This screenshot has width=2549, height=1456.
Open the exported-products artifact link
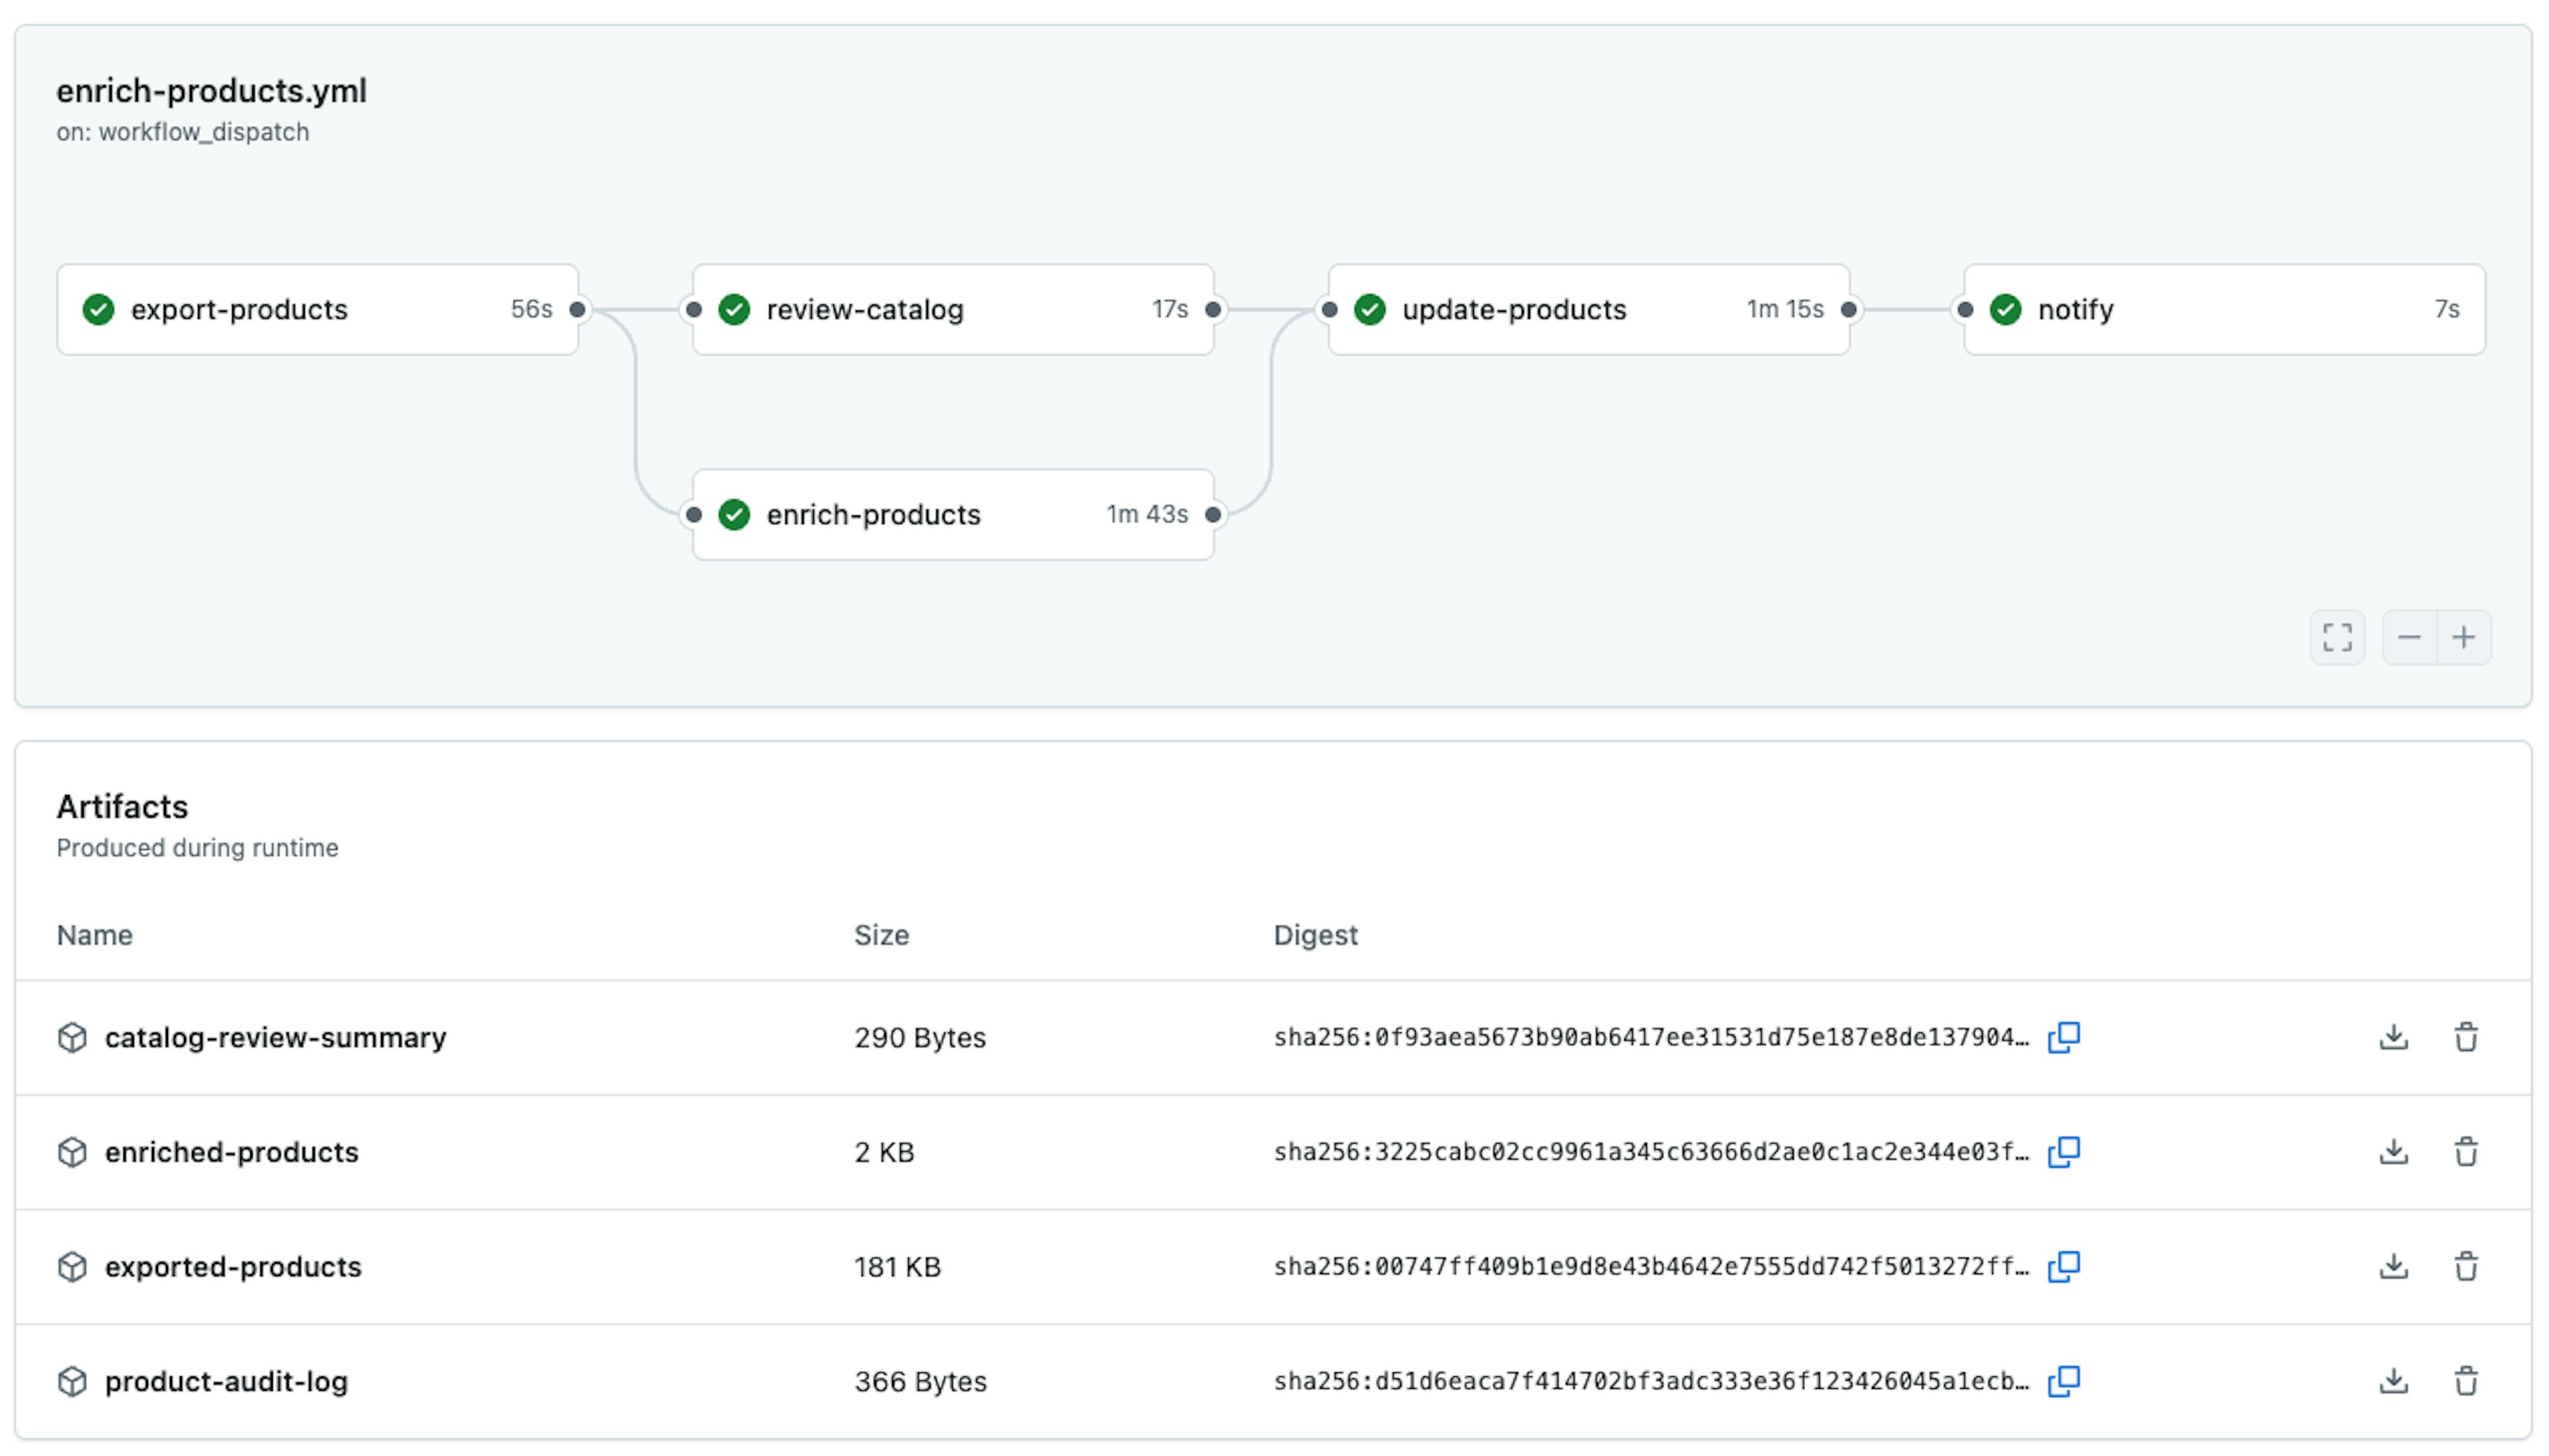(233, 1266)
